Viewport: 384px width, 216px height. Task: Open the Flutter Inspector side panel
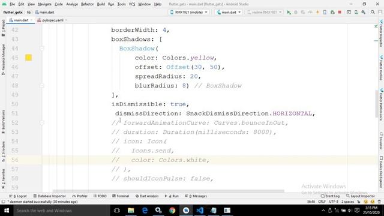pos(381,34)
